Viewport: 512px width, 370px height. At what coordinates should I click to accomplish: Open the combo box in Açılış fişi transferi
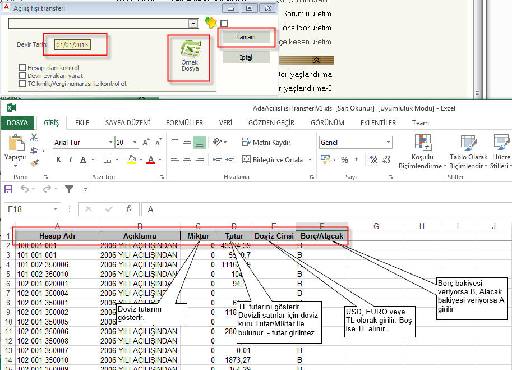click(x=193, y=24)
